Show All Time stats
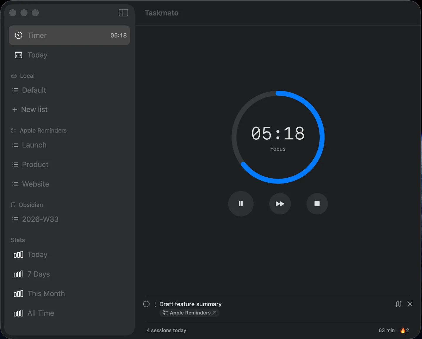 [69, 313]
